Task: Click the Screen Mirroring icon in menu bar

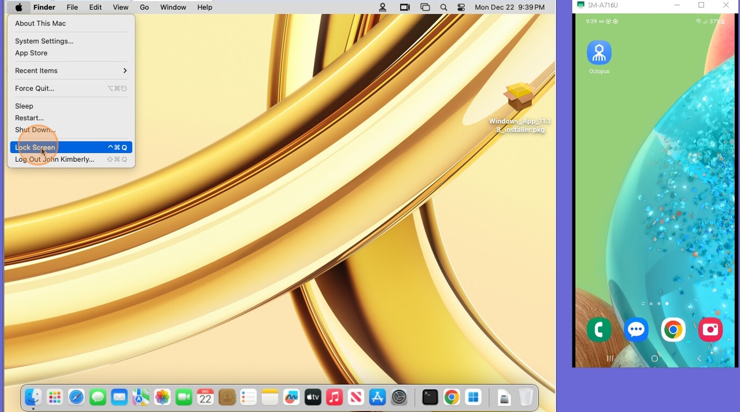Action: (x=405, y=8)
